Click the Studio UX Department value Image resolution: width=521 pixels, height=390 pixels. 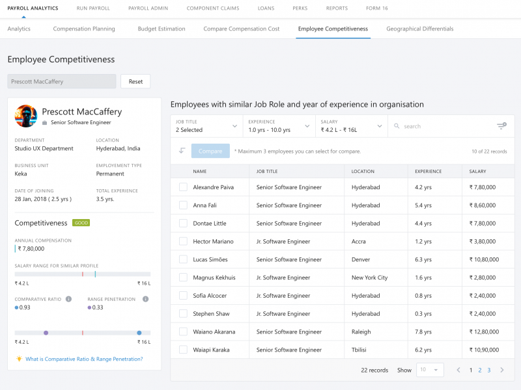tap(44, 148)
